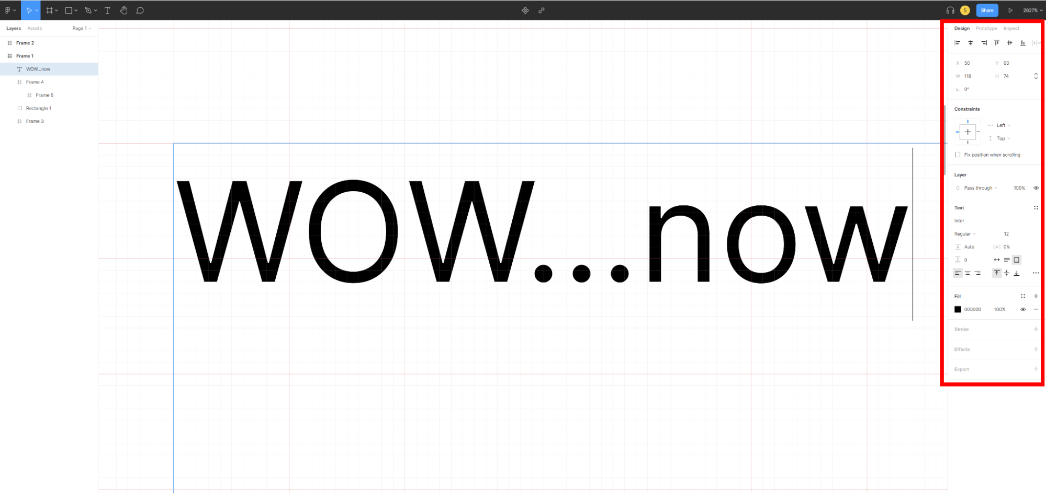This screenshot has width=1046, height=493.
Task: Open the Prototype tab
Action: (x=986, y=28)
